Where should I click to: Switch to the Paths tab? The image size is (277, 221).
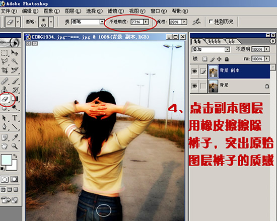(x=232, y=41)
